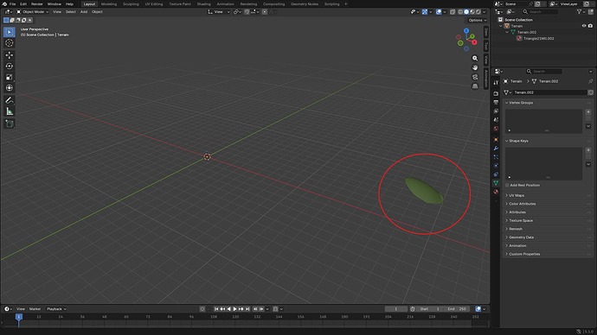Open the Scene properties tab icon
This screenshot has width=597, height=335.
click(496, 120)
